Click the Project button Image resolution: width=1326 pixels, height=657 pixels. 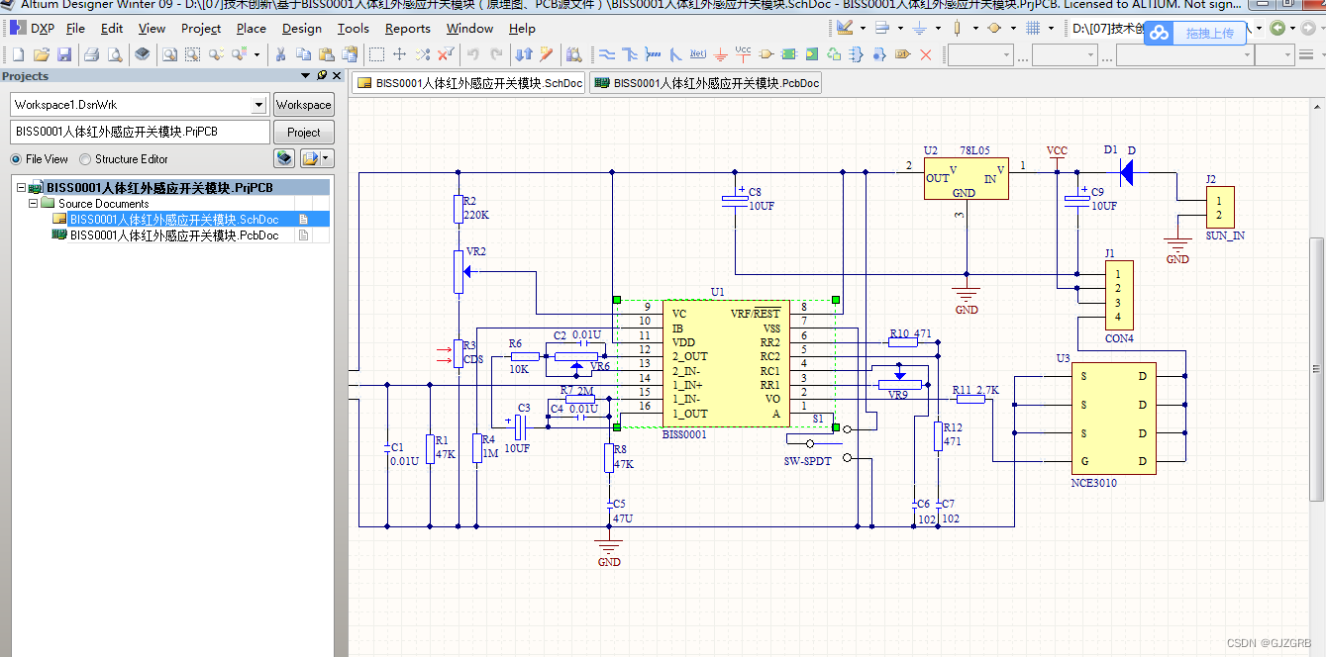coord(303,132)
